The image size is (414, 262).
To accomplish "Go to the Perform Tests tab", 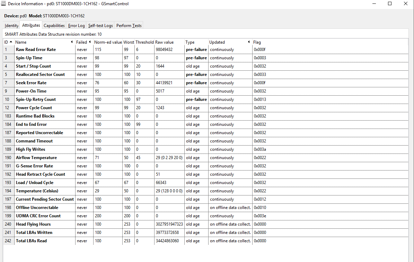I will click(x=129, y=26).
